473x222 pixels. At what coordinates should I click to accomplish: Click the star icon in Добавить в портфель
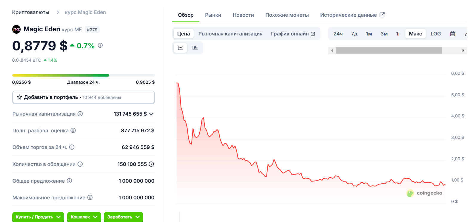[x=19, y=97]
